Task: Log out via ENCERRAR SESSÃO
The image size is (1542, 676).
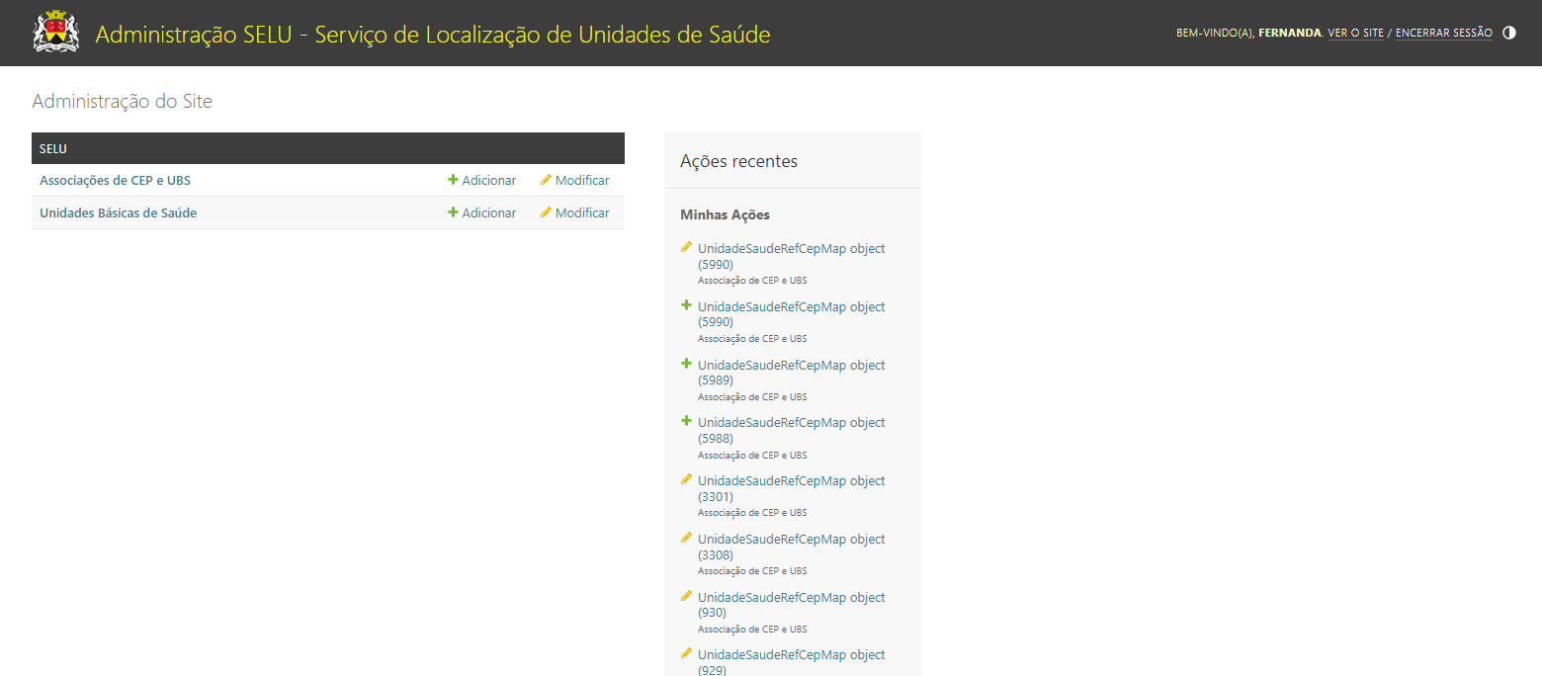Action: [1443, 33]
